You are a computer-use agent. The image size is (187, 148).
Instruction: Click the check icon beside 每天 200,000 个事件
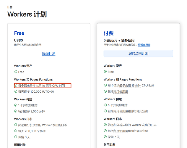[16, 131]
